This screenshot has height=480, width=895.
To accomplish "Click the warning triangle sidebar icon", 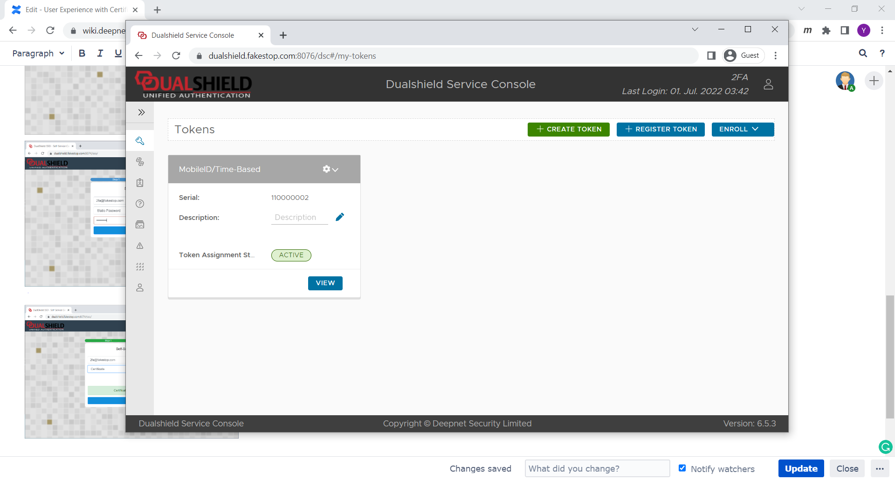I will [140, 246].
